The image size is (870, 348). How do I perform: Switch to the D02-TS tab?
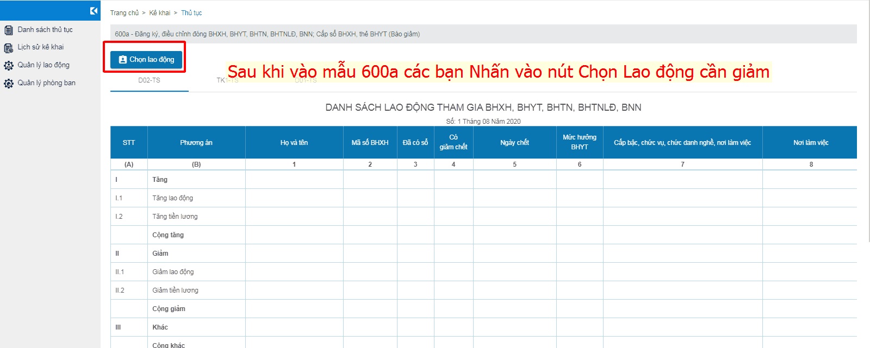tap(149, 80)
